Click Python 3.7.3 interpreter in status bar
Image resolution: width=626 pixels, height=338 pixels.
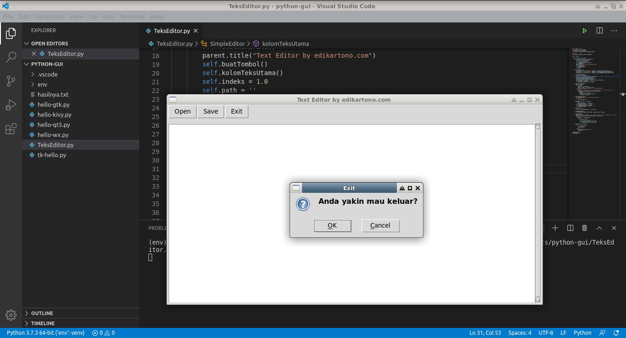point(45,333)
